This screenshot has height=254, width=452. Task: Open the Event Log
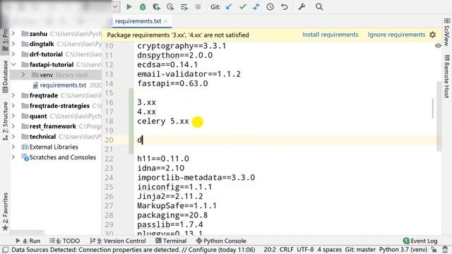[420, 241]
